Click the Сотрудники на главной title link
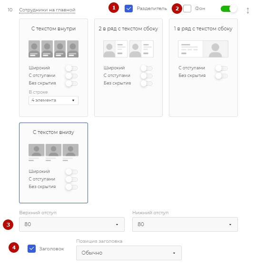The width and height of the screenshot is (255, 266). coord(47,10)
